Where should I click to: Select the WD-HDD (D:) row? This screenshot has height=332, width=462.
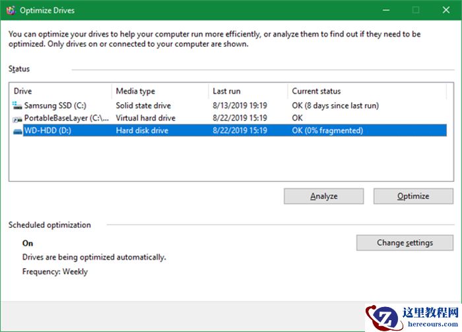pos(228,130)
